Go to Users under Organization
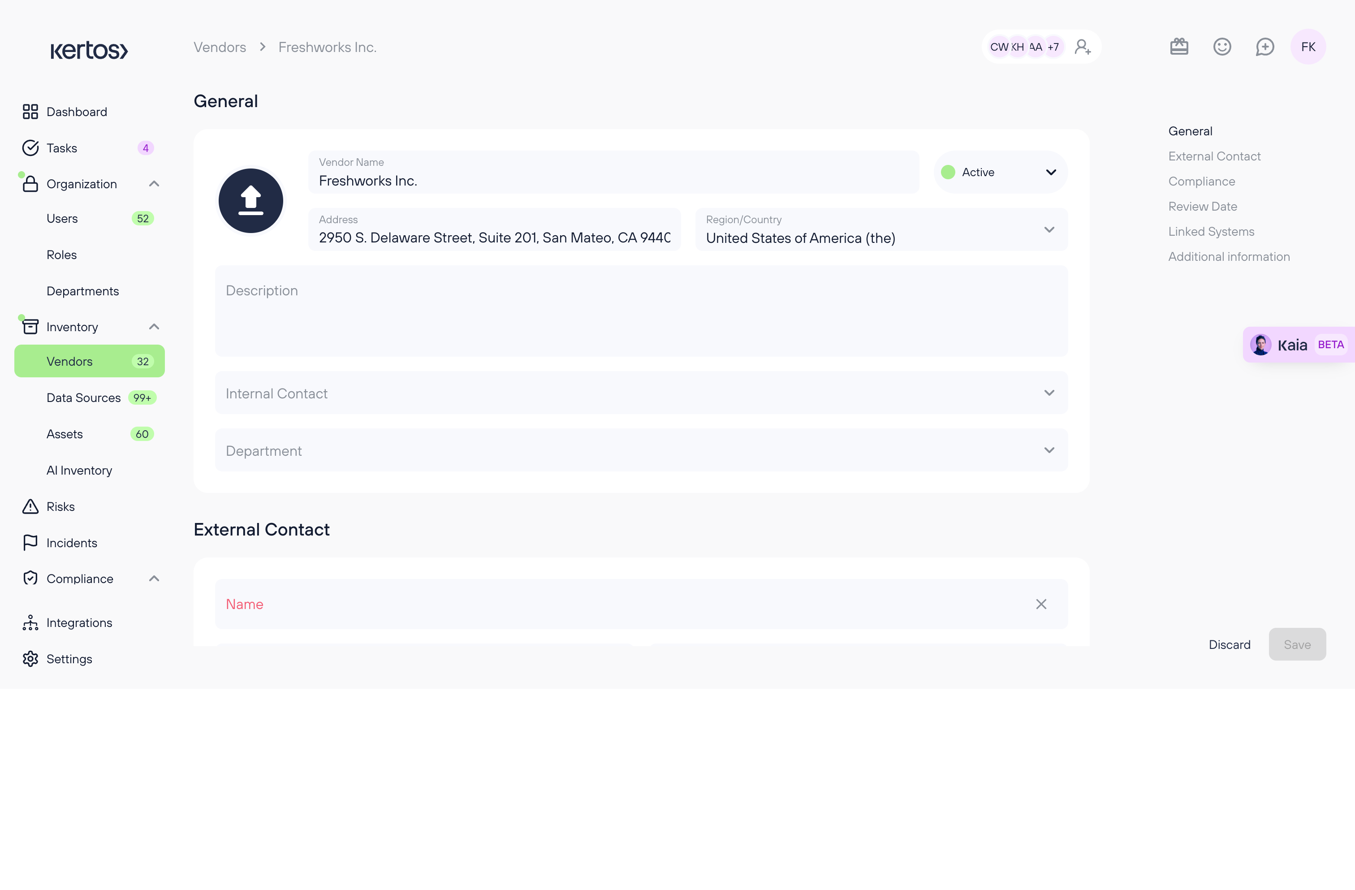 (62, 219)
